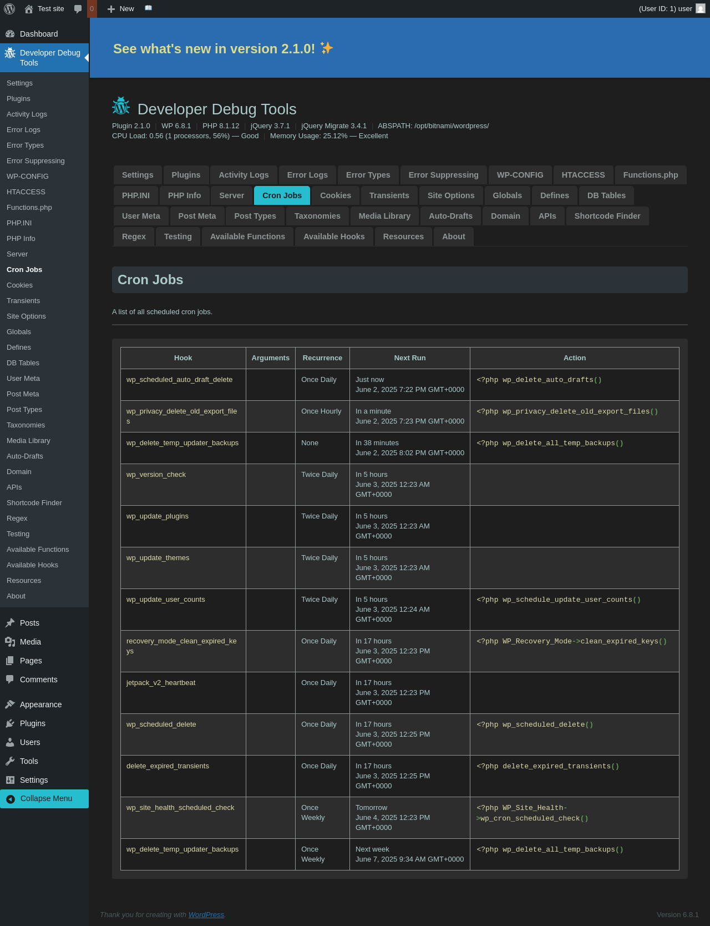Click the Posts pushpin icon
Image resolution: width=710 pixels, height=926 pixels.
10,623
